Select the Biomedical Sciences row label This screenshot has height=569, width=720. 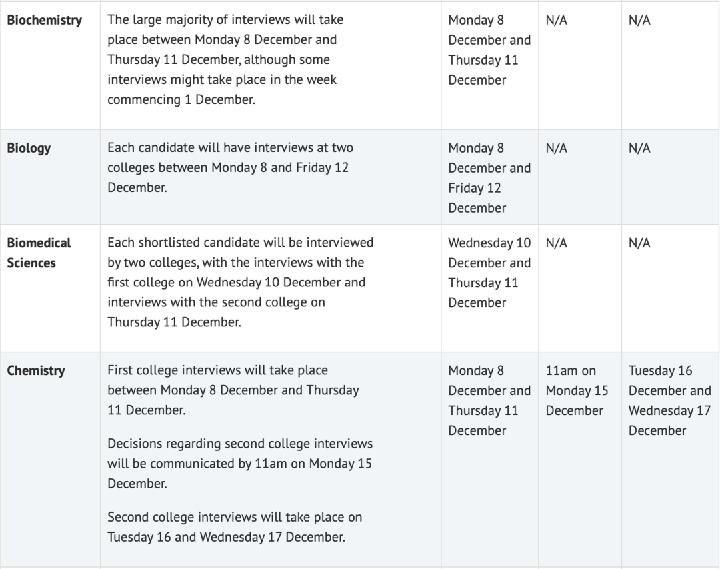39,253
